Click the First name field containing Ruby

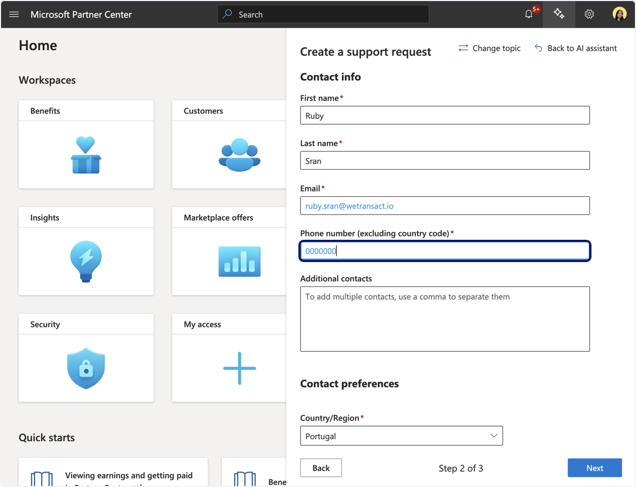click(445, 116)
